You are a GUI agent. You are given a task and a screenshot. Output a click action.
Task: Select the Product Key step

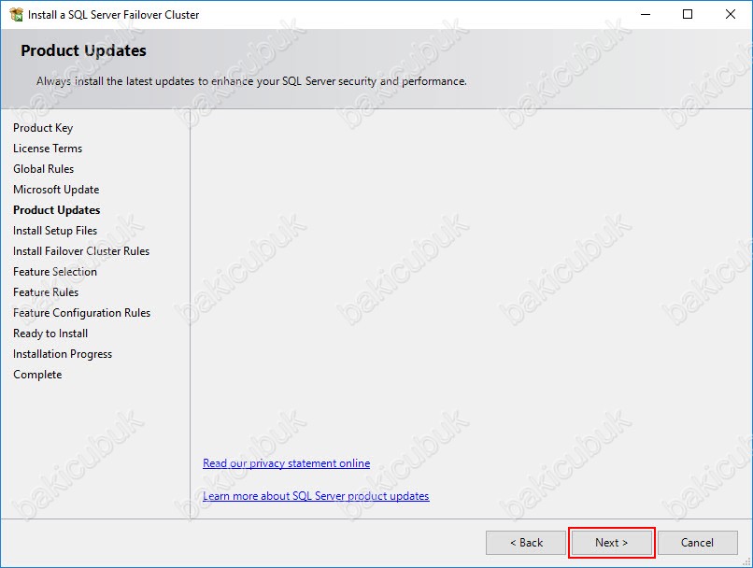click(x=43, y=128)
